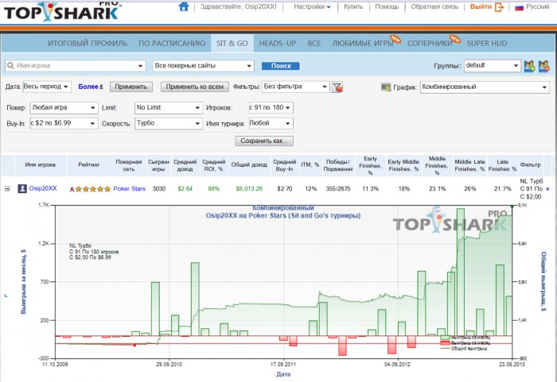Click the remove group icon
This screenshot has height=382, width=557.
click(543, 66)
